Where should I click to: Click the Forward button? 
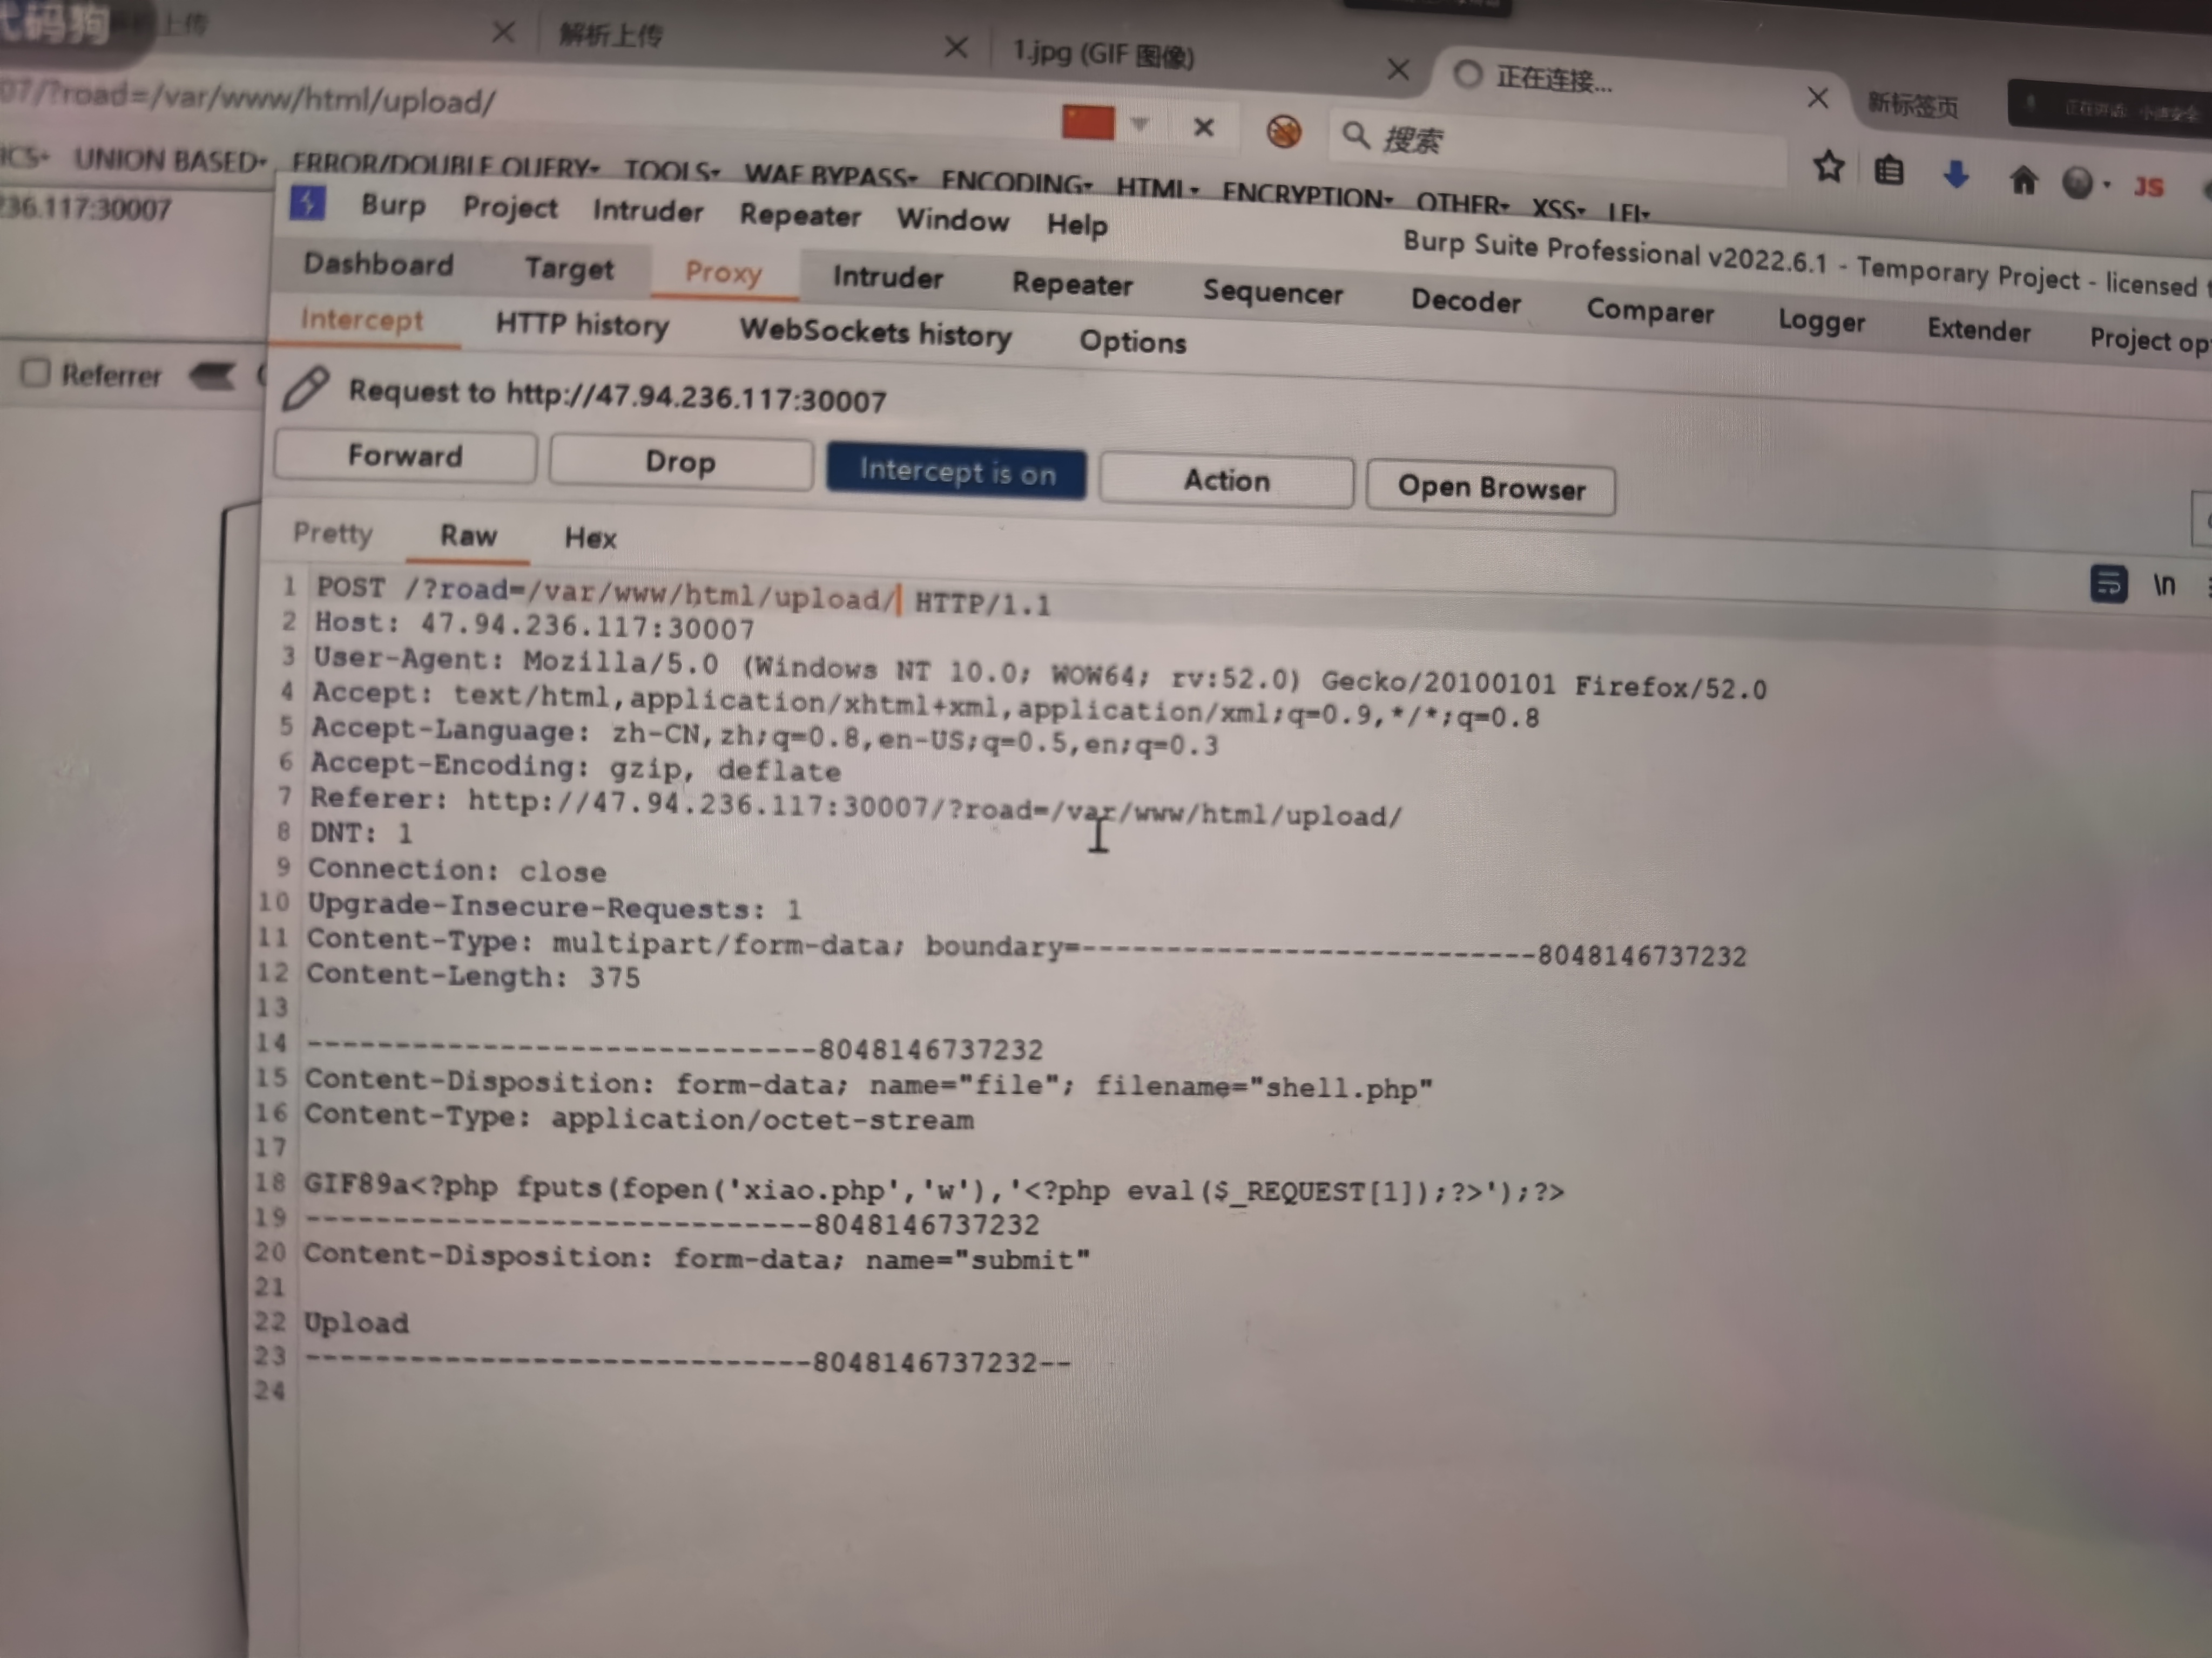405,456
